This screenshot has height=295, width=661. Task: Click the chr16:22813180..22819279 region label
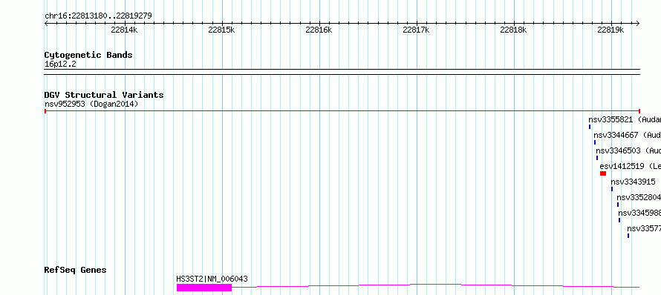(x=98, y=16)
